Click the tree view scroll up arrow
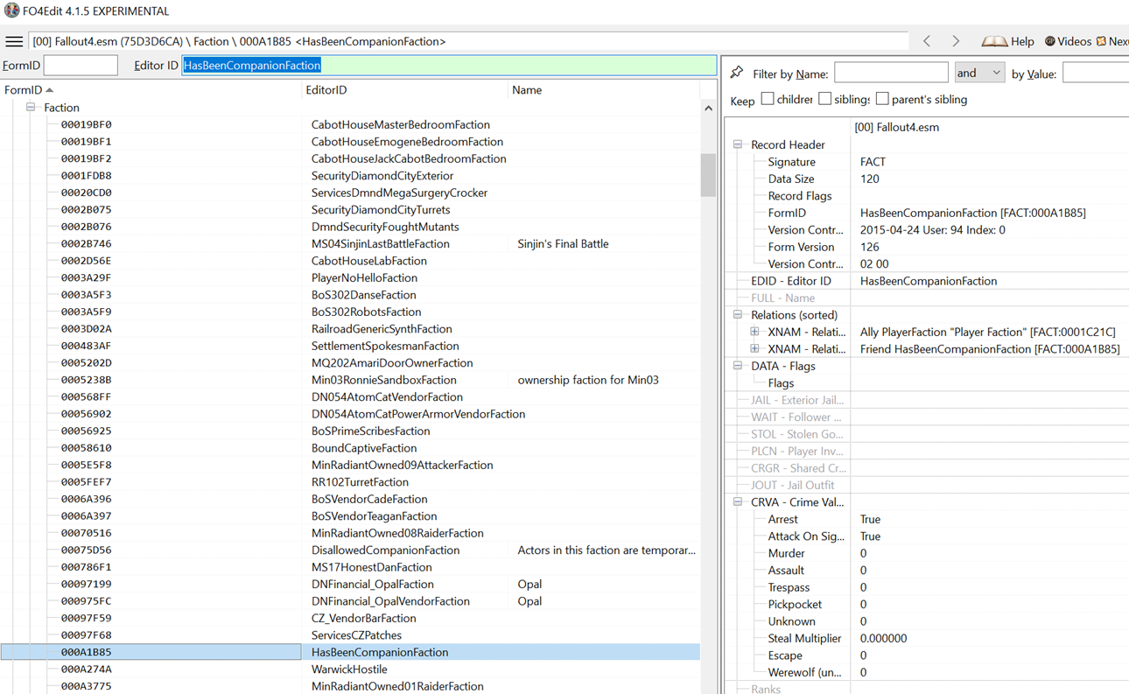This screenshot has height=694, width=1129. click(x=708, y=108)
